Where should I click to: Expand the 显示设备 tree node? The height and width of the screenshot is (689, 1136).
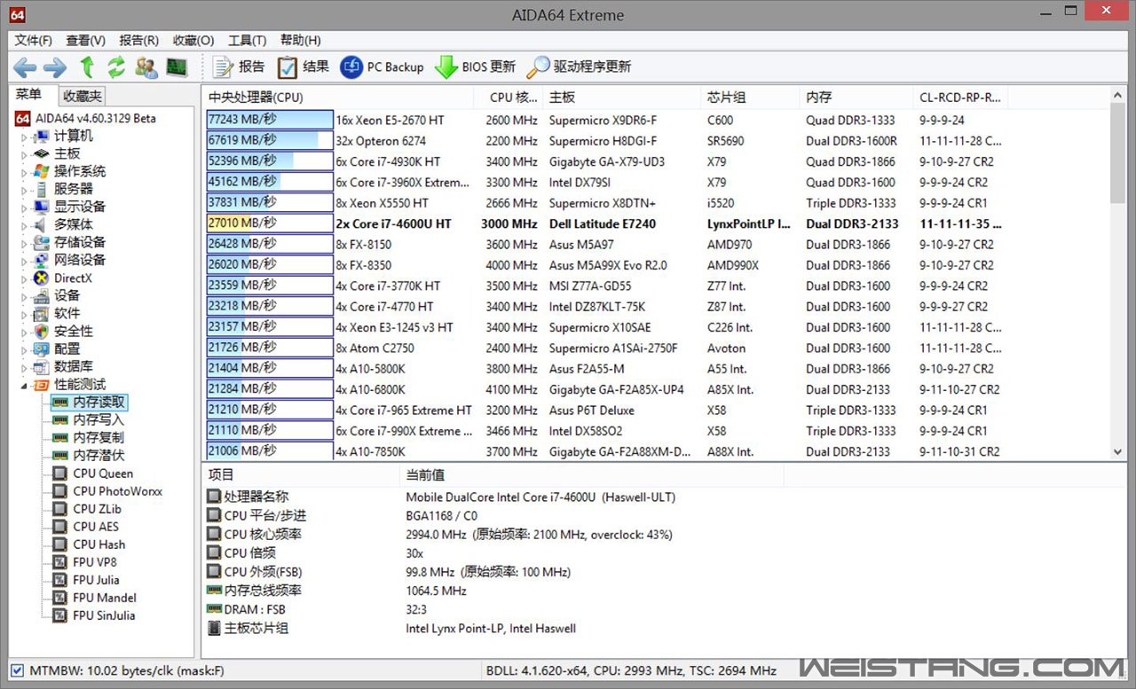25,207
